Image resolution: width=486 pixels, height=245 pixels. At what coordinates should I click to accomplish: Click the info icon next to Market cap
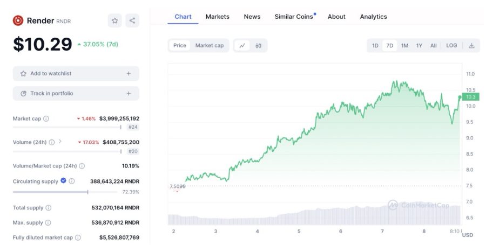click(x=46, y=118)
